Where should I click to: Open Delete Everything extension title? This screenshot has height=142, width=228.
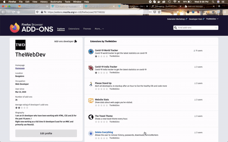click(104, 132)
